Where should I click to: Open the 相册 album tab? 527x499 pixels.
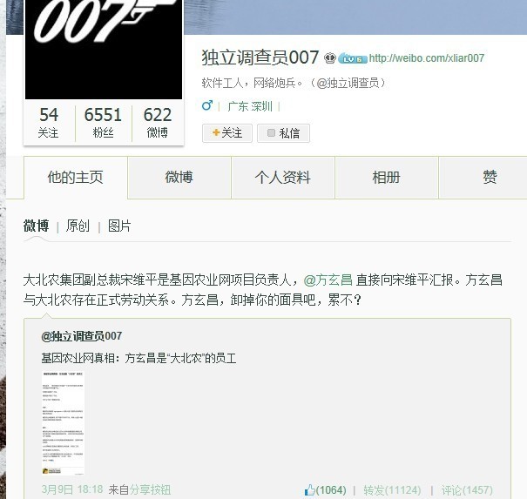point(387,177)
